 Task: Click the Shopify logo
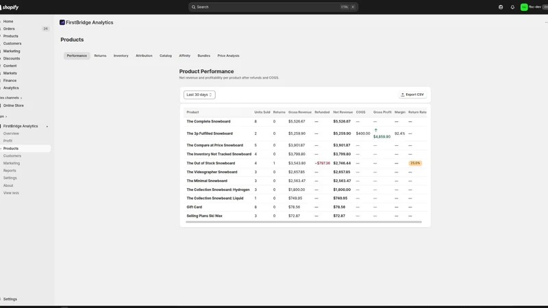(x=9, y=7)
